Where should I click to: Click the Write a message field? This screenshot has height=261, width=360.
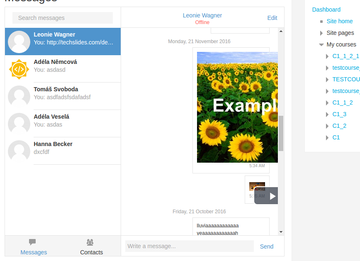(x=190, y=246)
